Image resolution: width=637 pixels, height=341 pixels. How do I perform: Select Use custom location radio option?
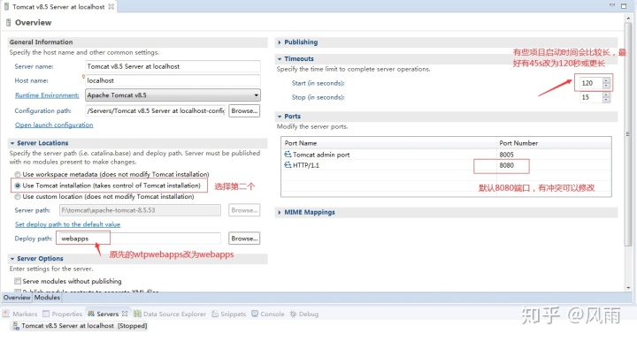tap(18, 197)
